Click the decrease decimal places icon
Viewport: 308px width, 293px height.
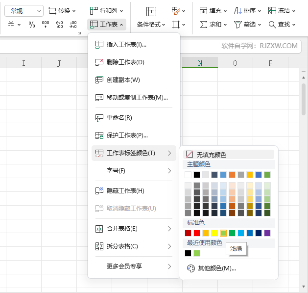73,25
